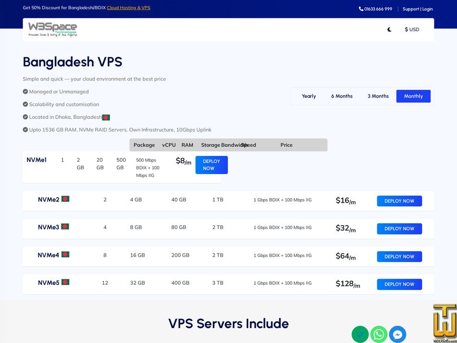Click the NVMe3 package name
The image size is (457, 343).
point(49,227)
